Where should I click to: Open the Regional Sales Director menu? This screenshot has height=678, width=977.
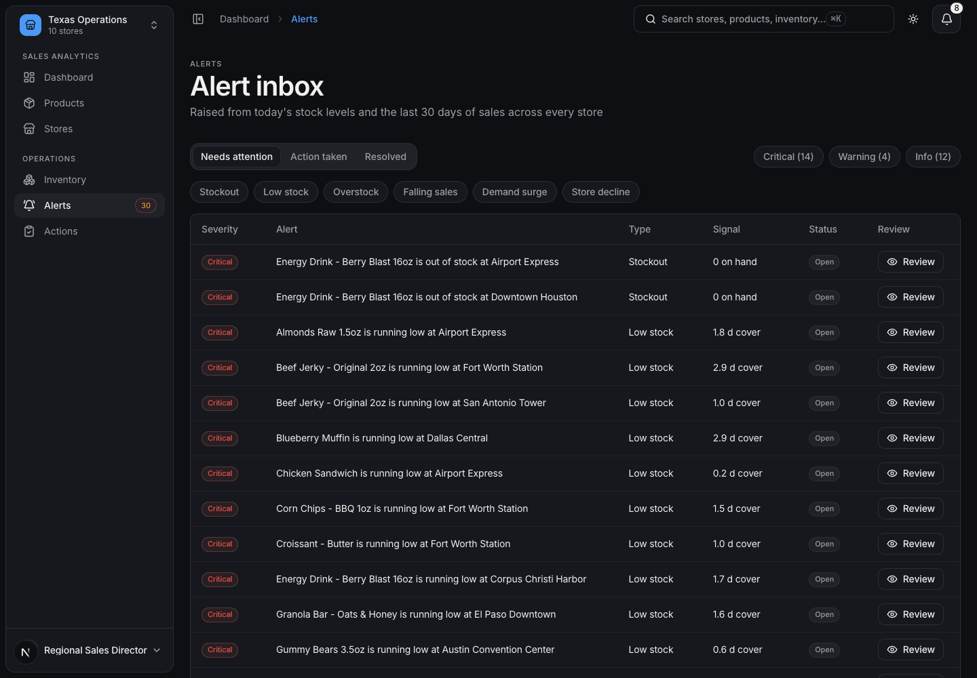pos(90,650)
